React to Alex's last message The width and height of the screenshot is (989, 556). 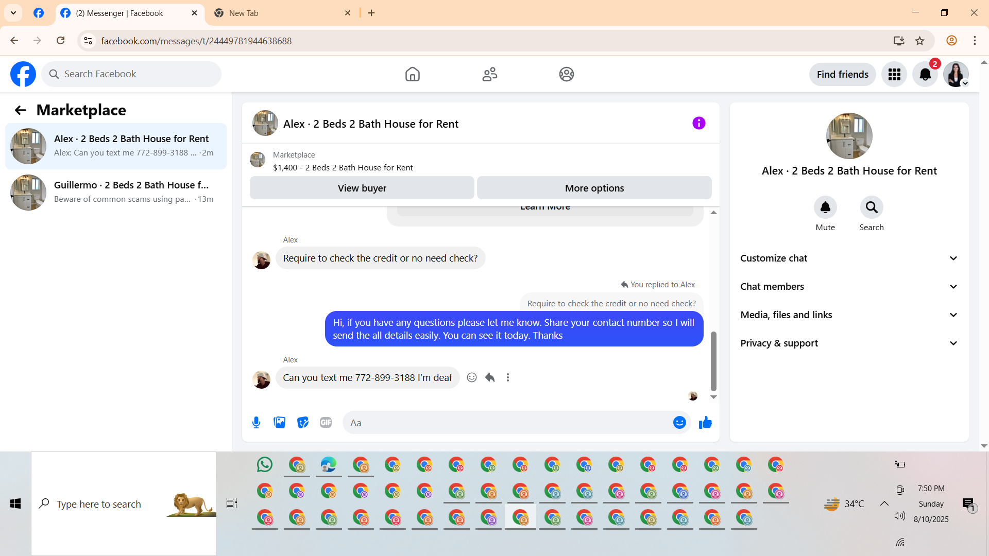pyautogui.click(x=471, y=377)
